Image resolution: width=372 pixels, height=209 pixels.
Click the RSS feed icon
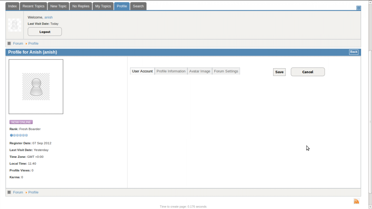click(356, 201)
